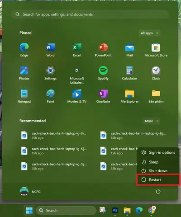
Task: Select Restart from the power menu
Action: pos(158,179)
